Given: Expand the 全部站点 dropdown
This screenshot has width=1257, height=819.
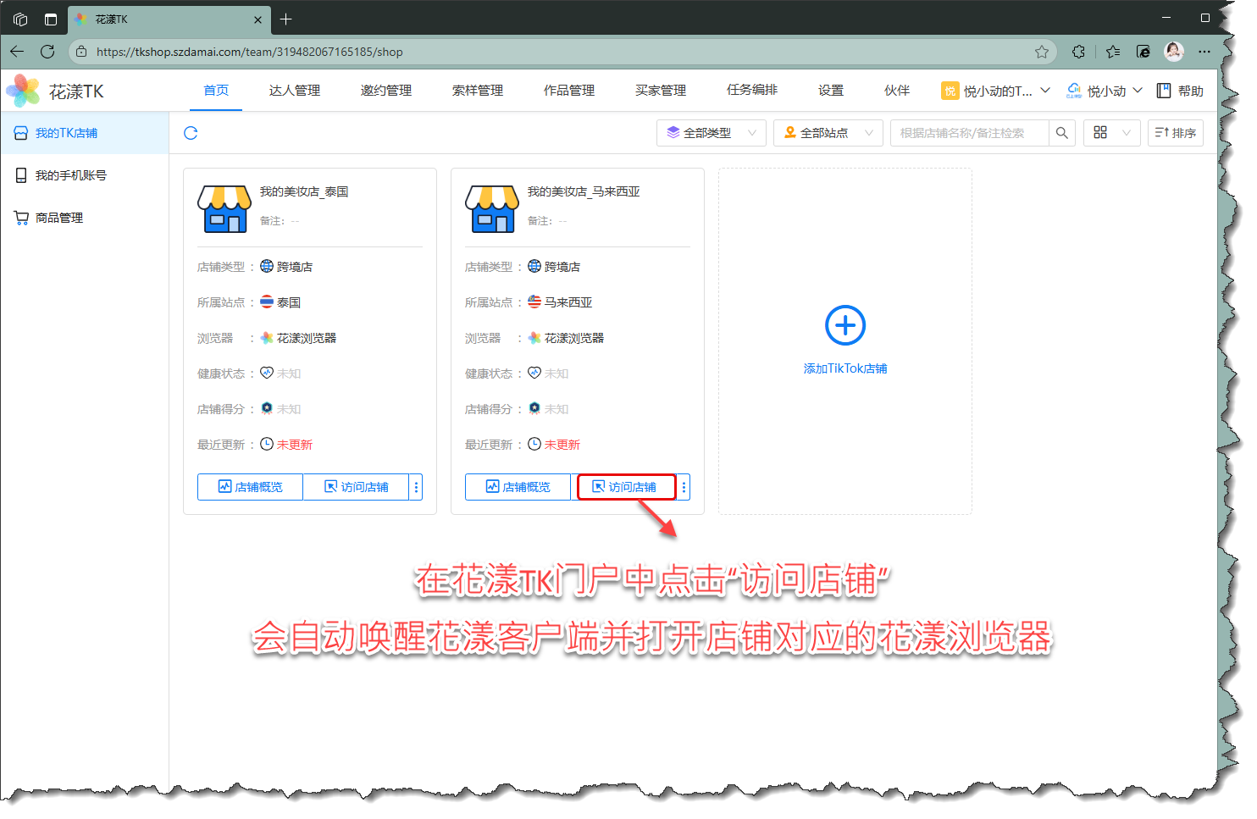Looking at the screenshot, I should pyautogui.click(x=828, y=133).
